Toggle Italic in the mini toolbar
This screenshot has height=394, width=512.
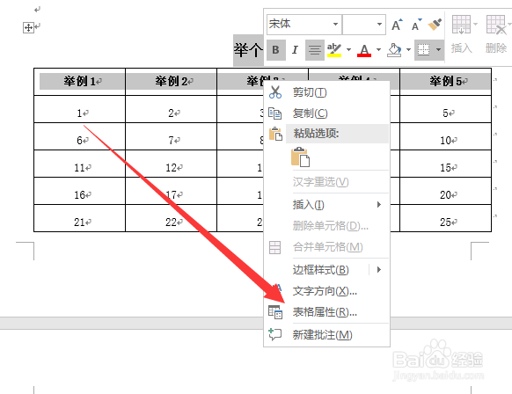[x=296, y=50]
